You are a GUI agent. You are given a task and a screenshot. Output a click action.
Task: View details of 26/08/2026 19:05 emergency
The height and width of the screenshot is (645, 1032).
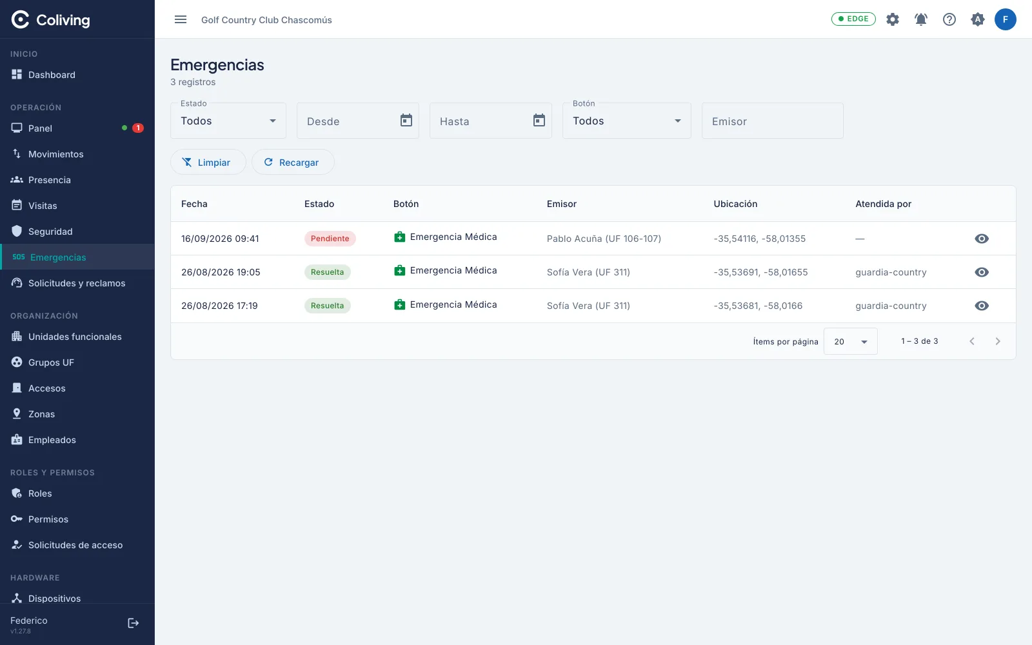point(982,272)
